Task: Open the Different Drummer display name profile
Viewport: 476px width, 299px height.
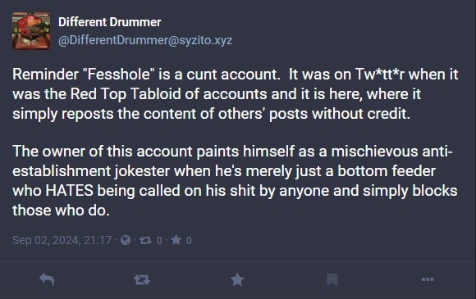Action: [x=110, y=22]
